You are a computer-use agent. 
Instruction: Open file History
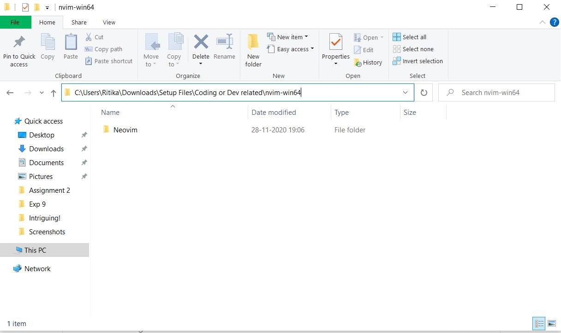pos(368,62)
